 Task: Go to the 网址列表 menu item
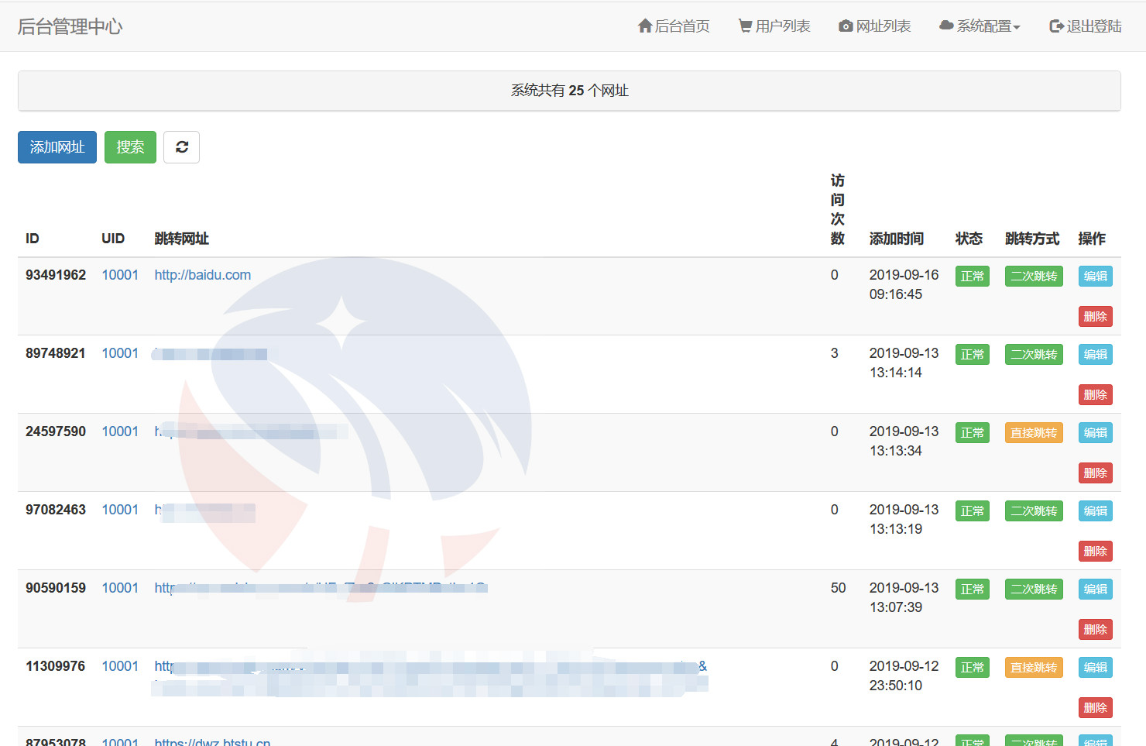click(x=883, y=26)
